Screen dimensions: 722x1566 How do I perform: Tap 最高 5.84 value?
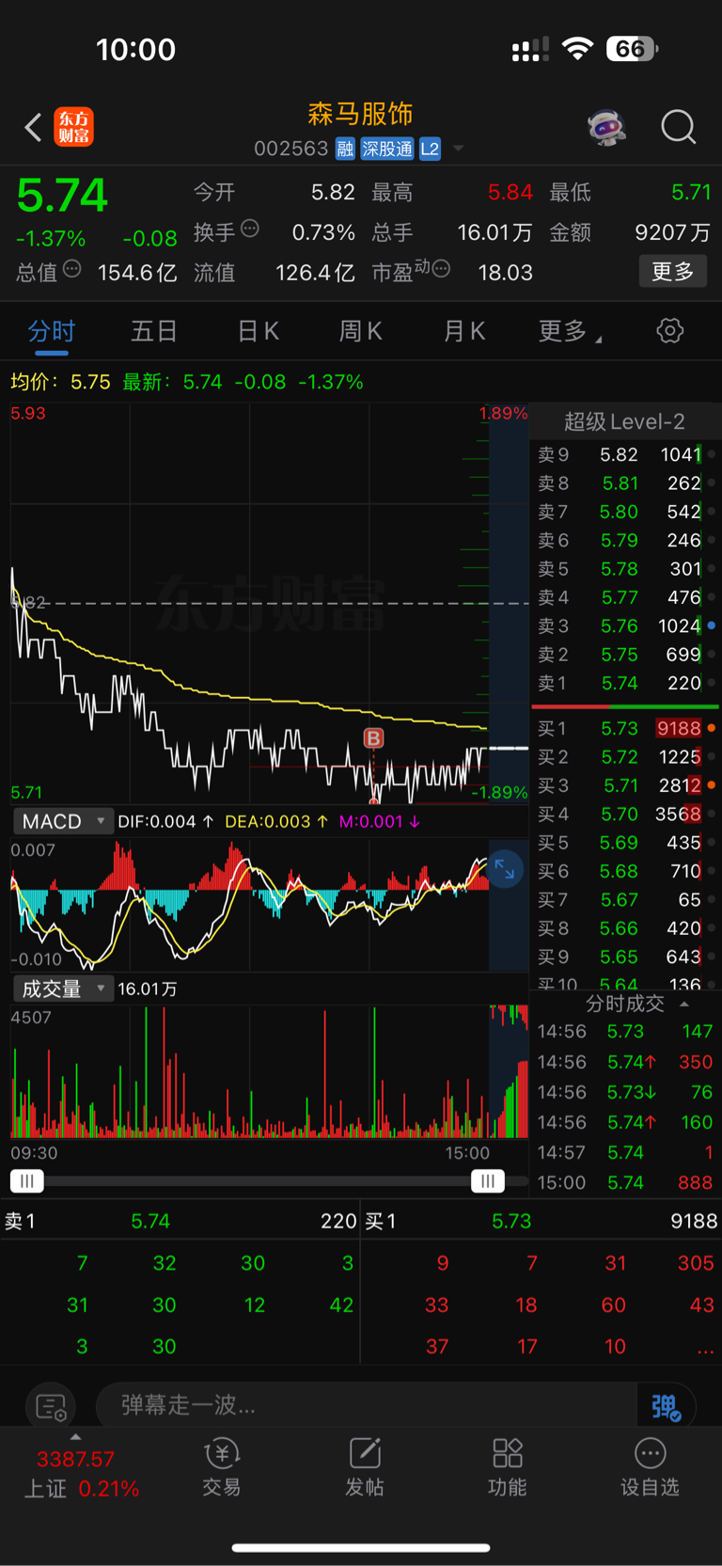[x=510, y=192]
